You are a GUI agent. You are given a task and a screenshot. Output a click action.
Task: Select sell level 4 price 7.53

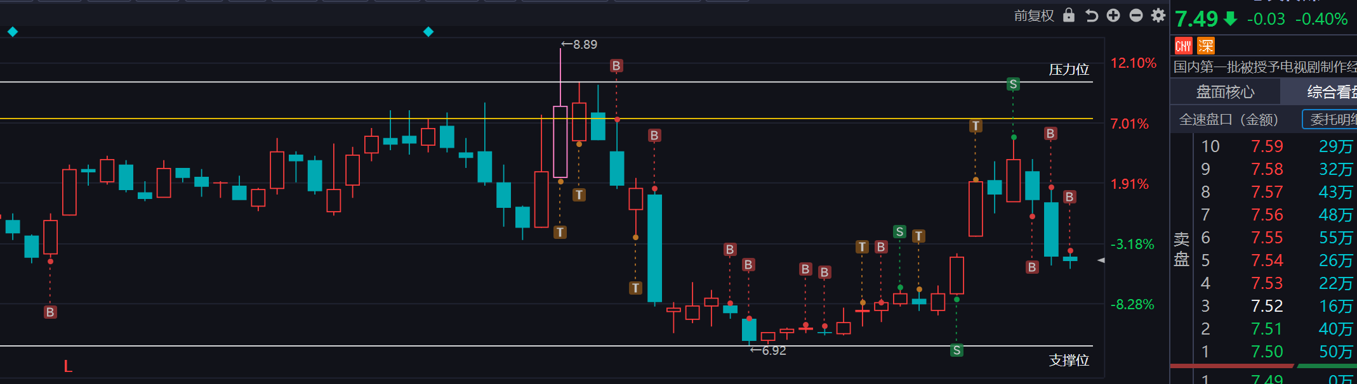click(x=1267, y=283)
